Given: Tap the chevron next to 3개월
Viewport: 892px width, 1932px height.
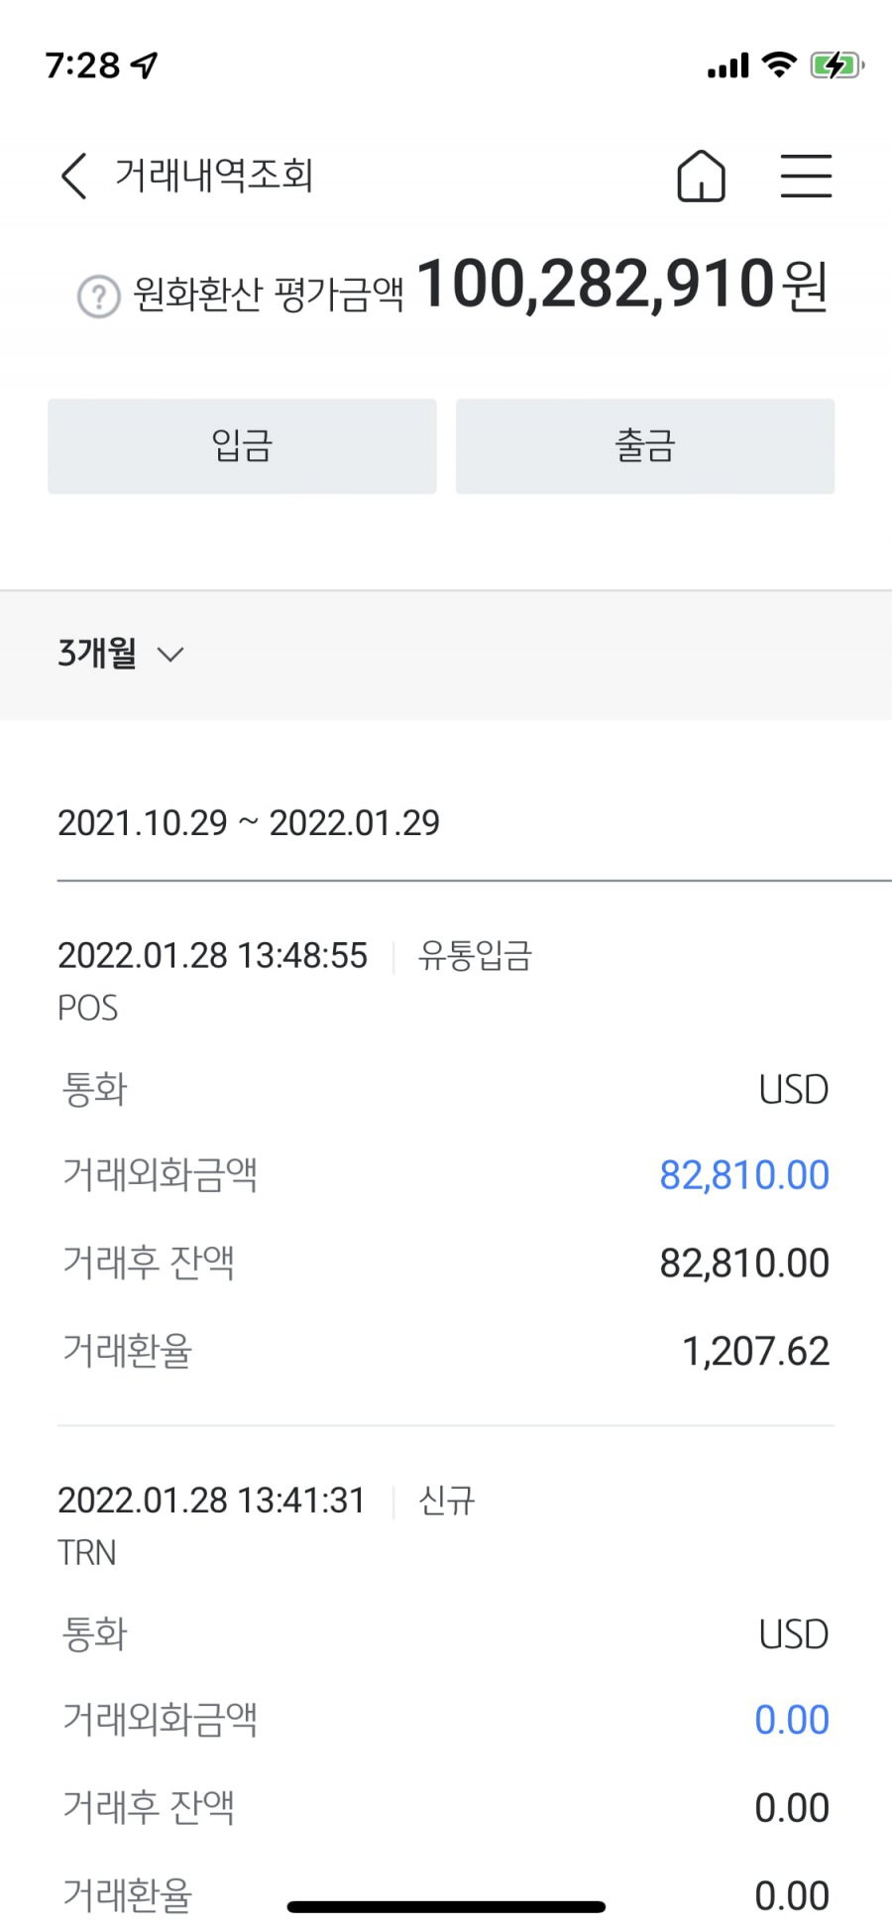Looking at the screenshot, I should point(170,655).
